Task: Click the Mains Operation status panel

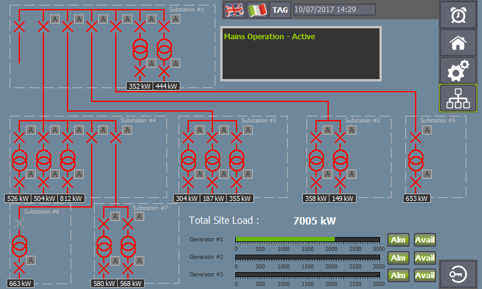Action: 301,54
